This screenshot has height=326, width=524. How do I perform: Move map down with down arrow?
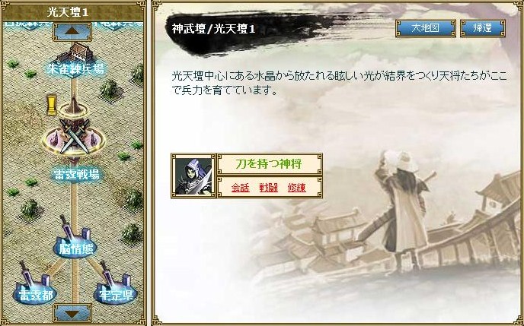72,313
